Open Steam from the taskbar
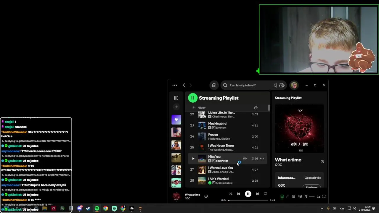379x213 pixels. coord(88,208)
